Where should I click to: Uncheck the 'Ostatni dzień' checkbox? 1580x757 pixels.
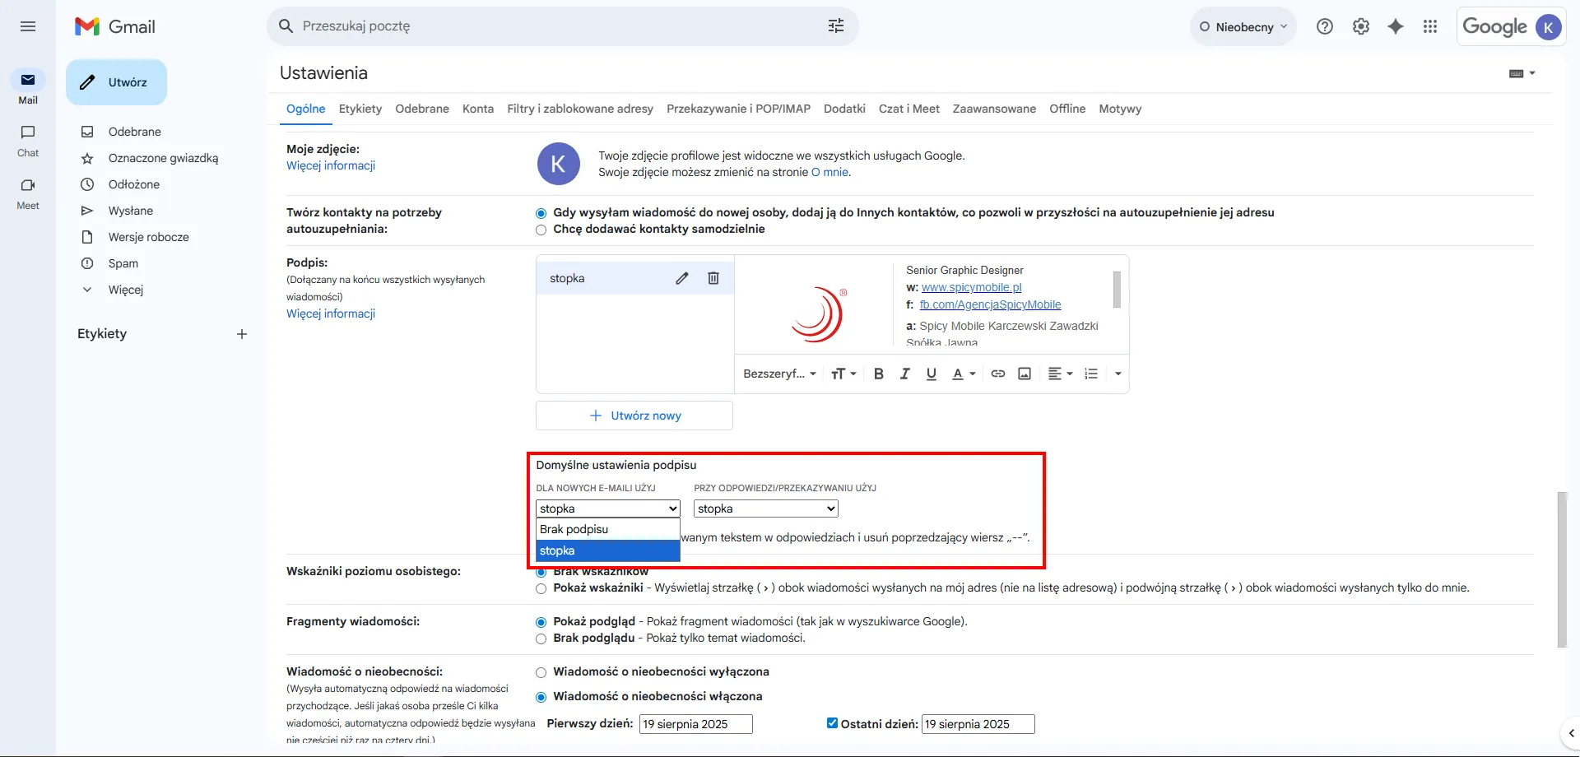click(x=832, y=723)
